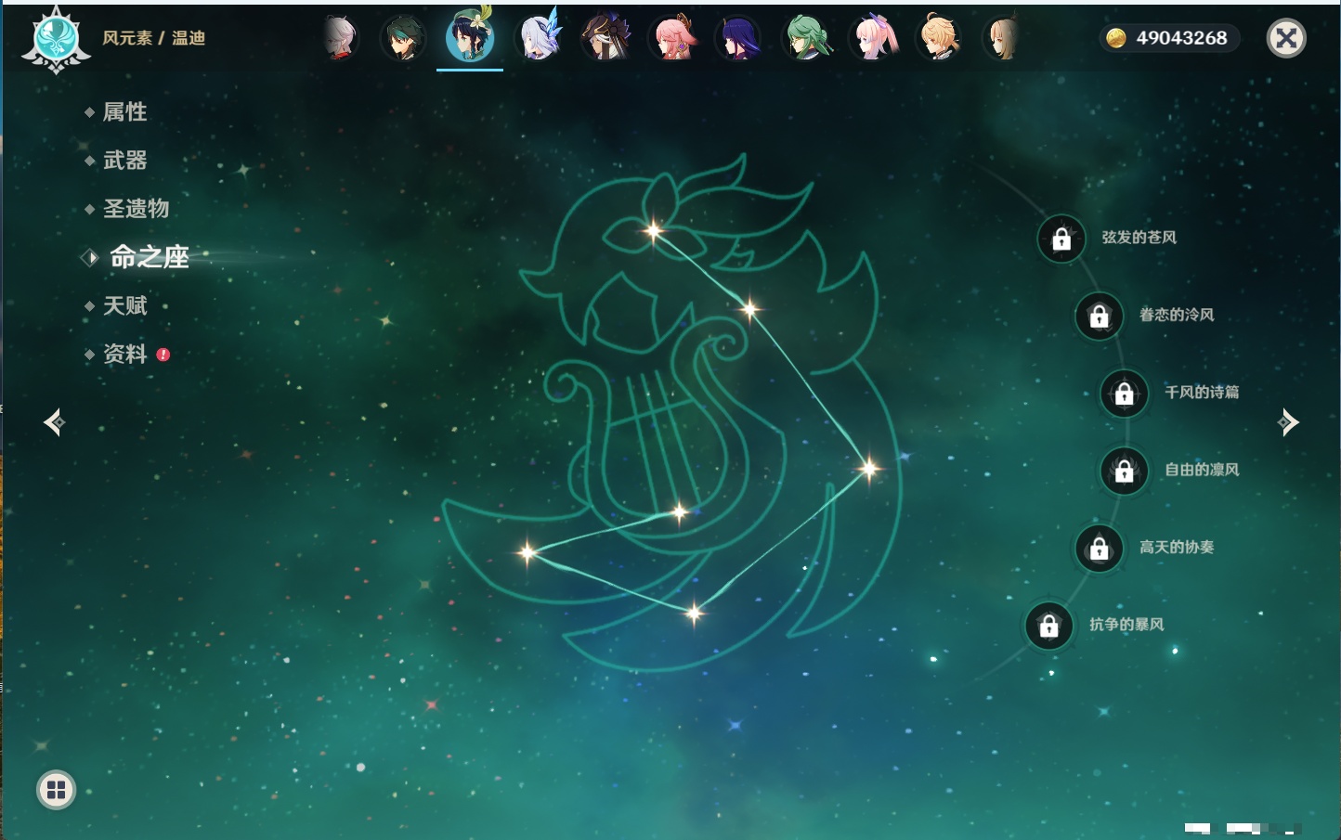Select Kazuha's white-haired avatar with red streak

(340, 39)
